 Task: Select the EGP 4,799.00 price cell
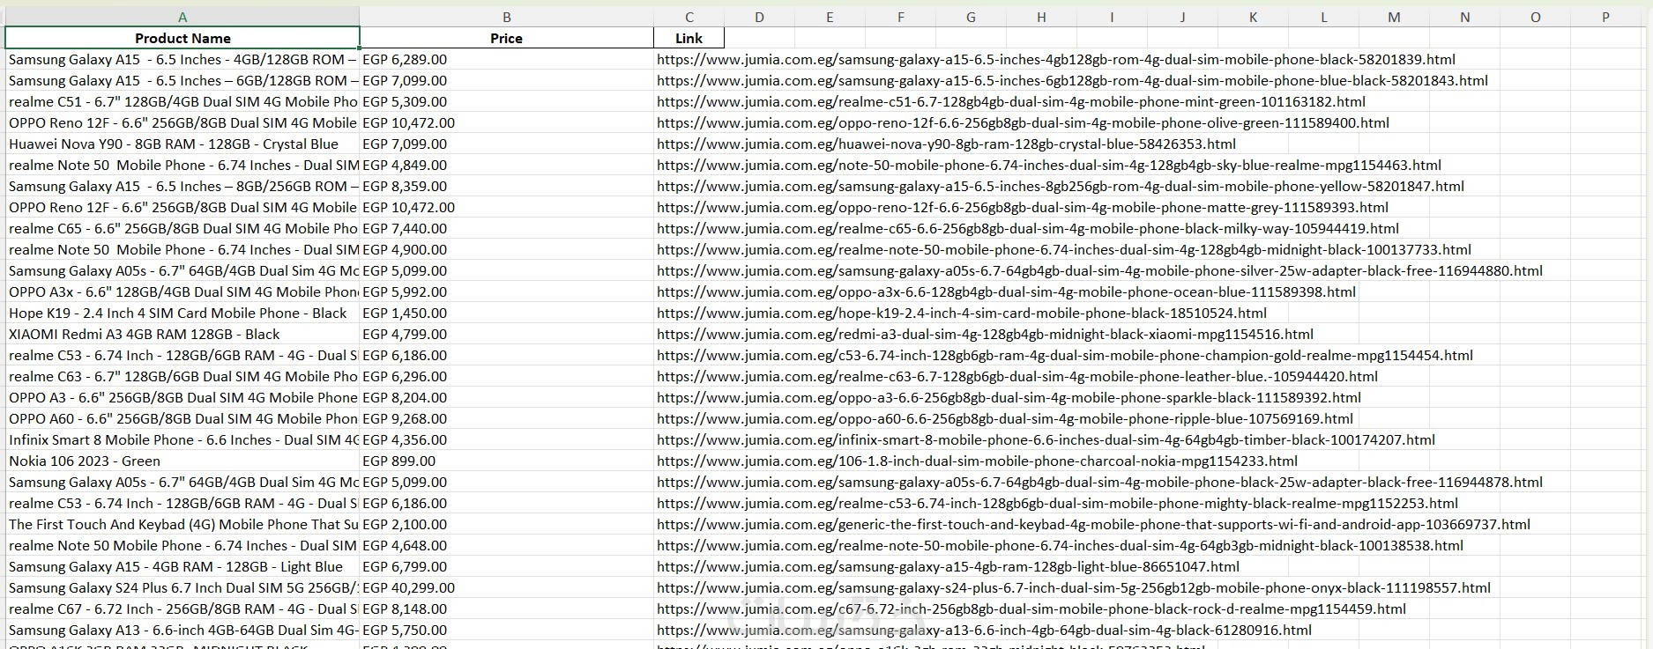tap(507, 334)
